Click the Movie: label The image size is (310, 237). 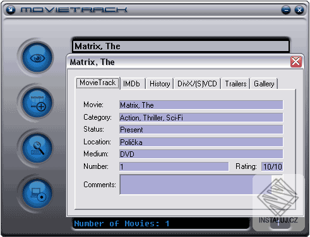click(x=93, y=105)
